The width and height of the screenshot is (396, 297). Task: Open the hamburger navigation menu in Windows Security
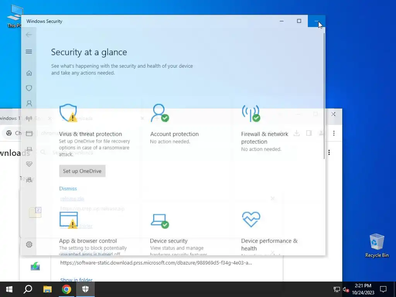[29, 51]
